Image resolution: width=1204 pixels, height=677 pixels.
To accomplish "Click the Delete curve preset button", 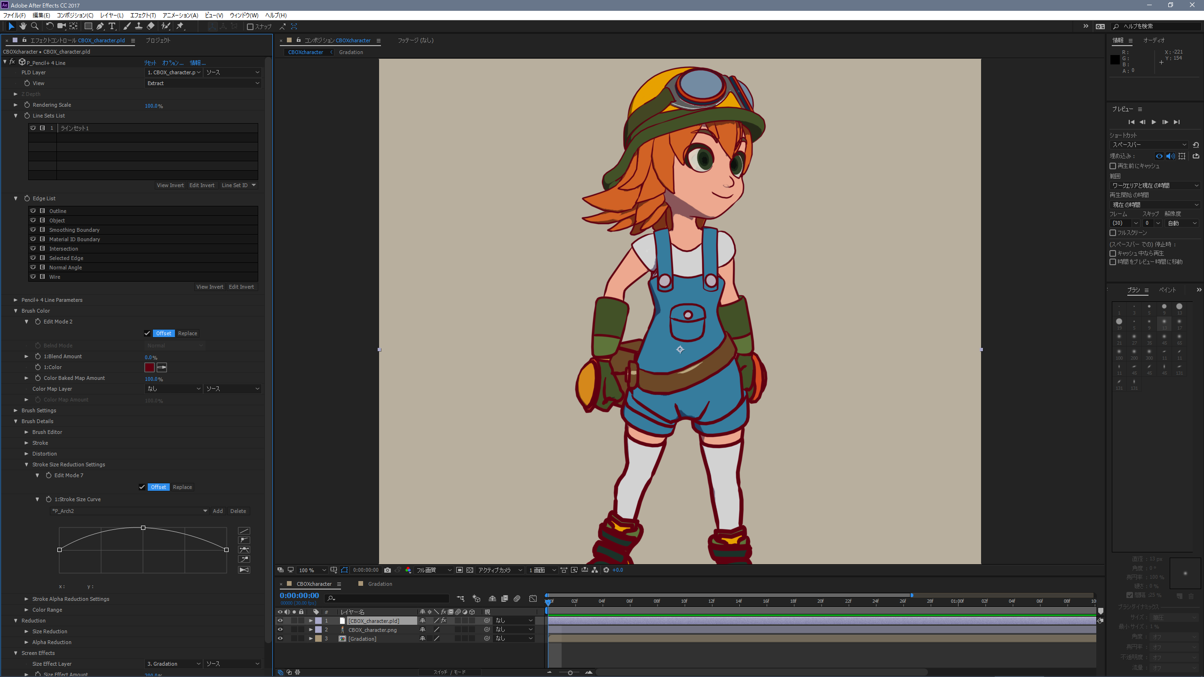I will 238,511.
